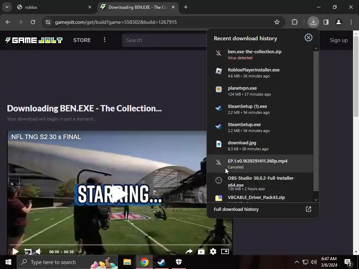Open the tab search dropdown arrow
The height and width of the screenshot is (269, 359).
7,7
